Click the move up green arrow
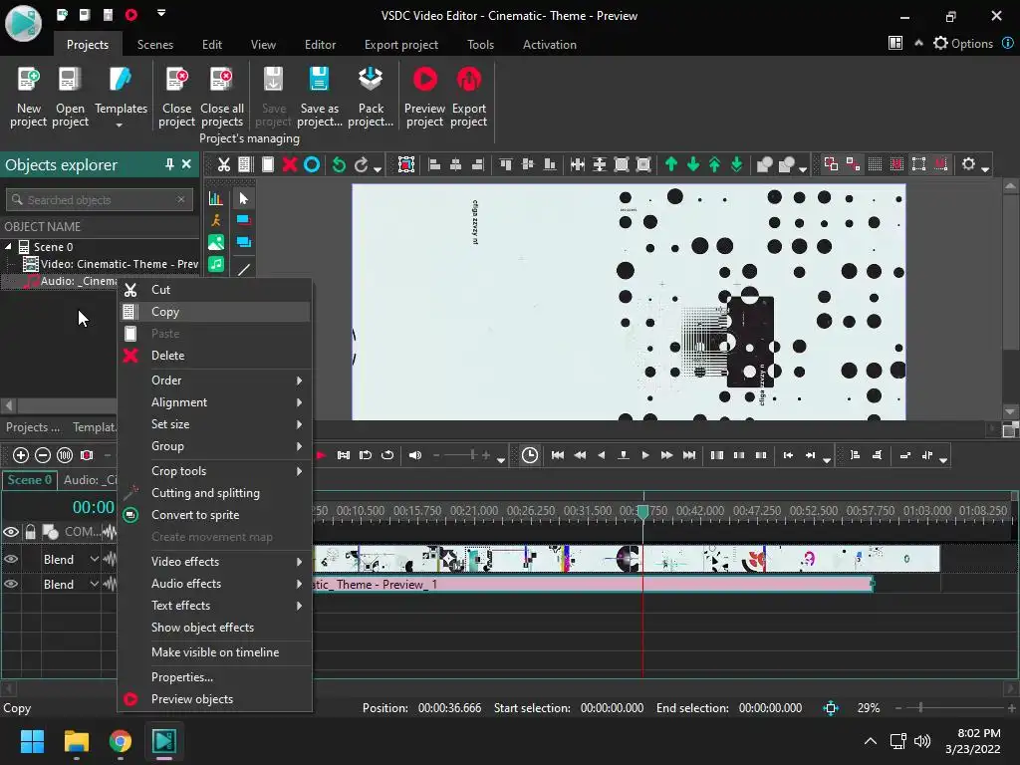Image resolution: width=1020 pixels, height=765 pixels. coord(671,164)
